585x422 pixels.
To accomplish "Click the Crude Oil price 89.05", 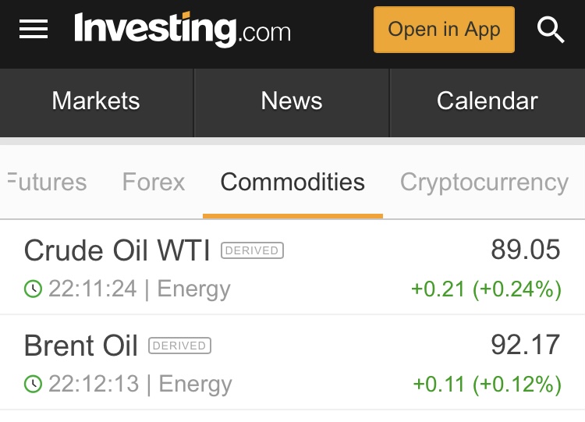I will [525, 250].
